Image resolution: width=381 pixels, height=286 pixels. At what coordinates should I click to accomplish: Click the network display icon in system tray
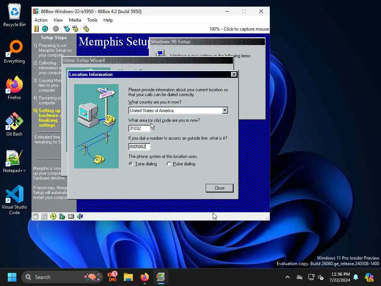(x=311, y=277)
